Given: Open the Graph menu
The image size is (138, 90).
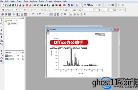Looking at the screenshot, I should click(19, 1).
